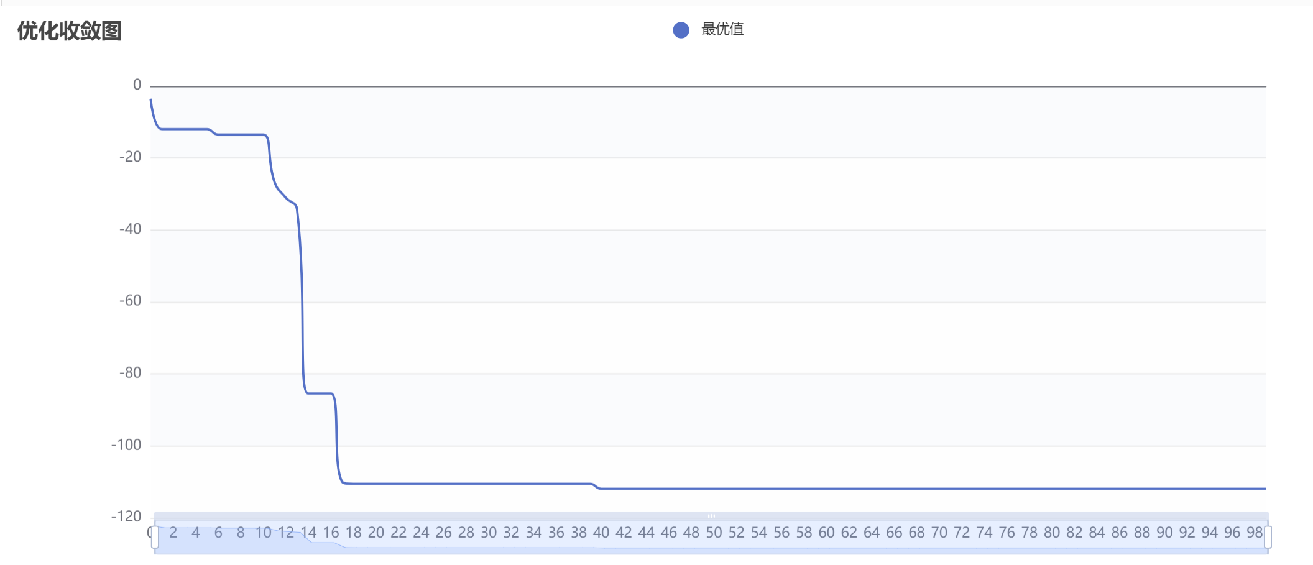Toggle the 最优值 series via legend label

coord(722,29)
